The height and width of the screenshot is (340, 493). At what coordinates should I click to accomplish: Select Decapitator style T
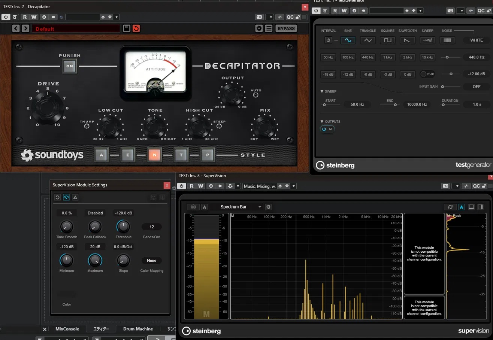181,155
